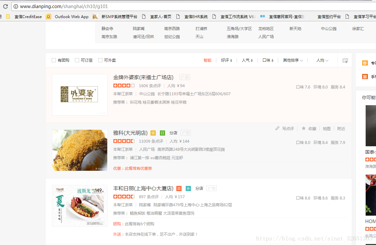Filter by 漕河泾/田林 area
The width and height of the screenshot is (376, 245).
point(143,37)
